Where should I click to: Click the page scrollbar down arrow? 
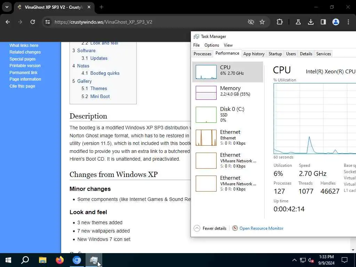(353, 250)
